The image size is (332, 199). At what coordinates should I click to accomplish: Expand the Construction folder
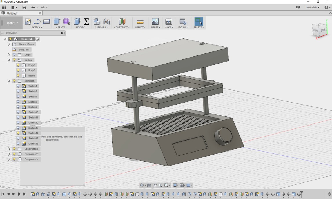pos(9,149)
